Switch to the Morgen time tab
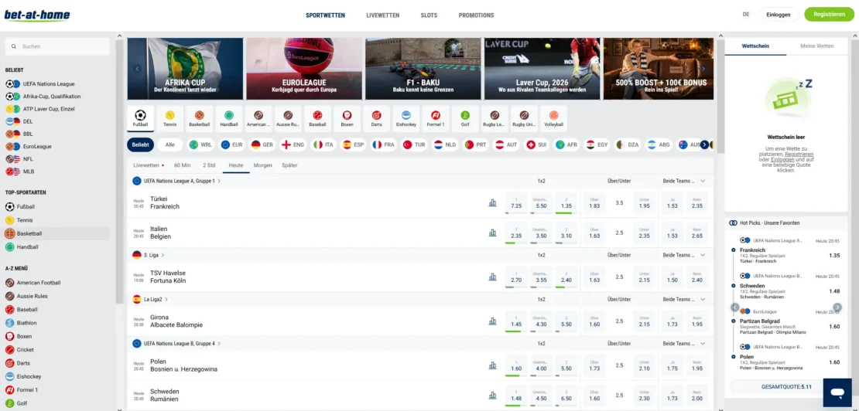859x411 pixels. [262, 165]
